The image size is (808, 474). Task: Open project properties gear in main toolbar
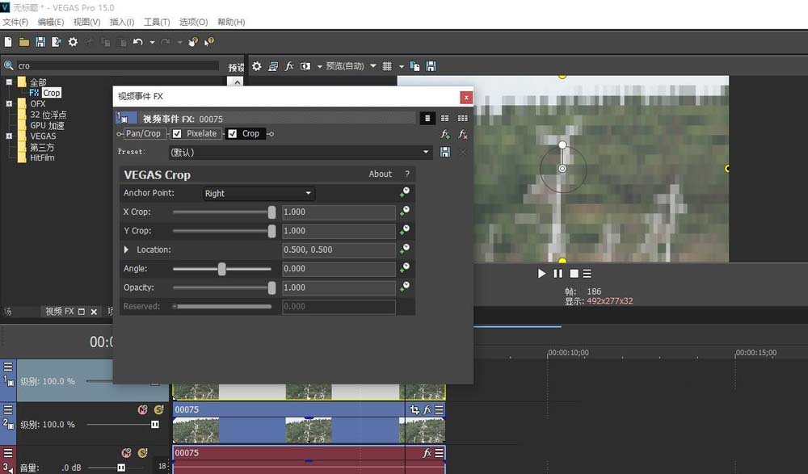[x=73, y=41]
